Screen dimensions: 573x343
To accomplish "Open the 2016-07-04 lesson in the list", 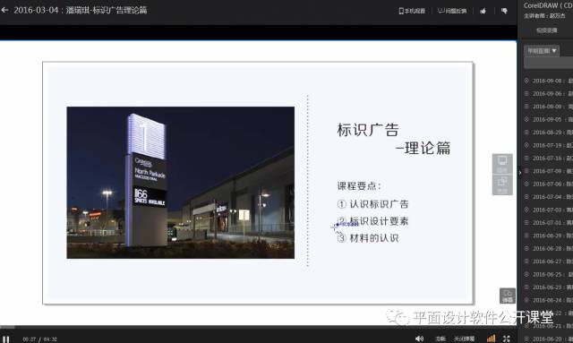I will tap(548, 197).
